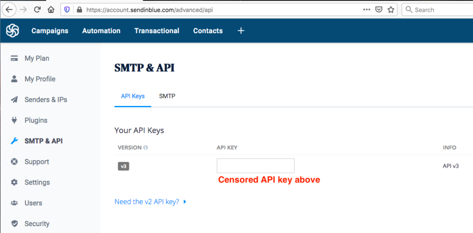Screen dimensions: 473x233
Task: Switch to the SMTP tab
Action: click(167, 96)
